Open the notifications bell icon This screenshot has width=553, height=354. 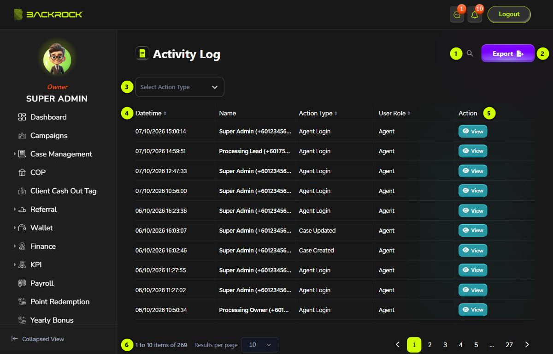pyautogui.click(x=475, y=15)
